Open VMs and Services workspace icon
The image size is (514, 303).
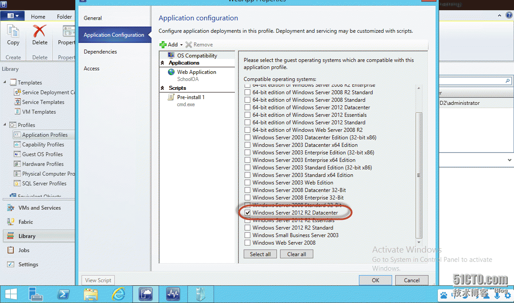(x=11, y=208)
